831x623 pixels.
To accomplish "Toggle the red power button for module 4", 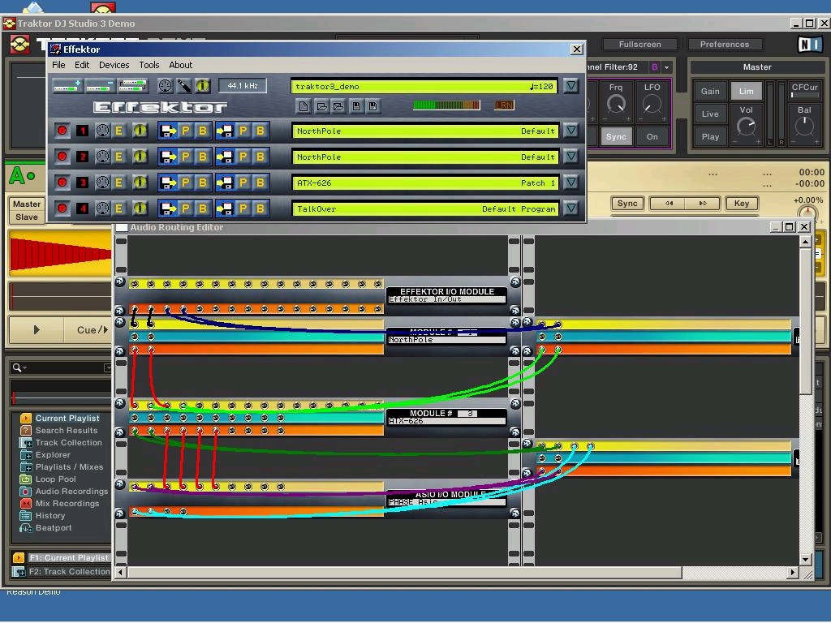I will click(x=62, y=208).
